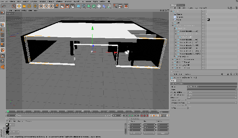Open the Help menu

109,1
